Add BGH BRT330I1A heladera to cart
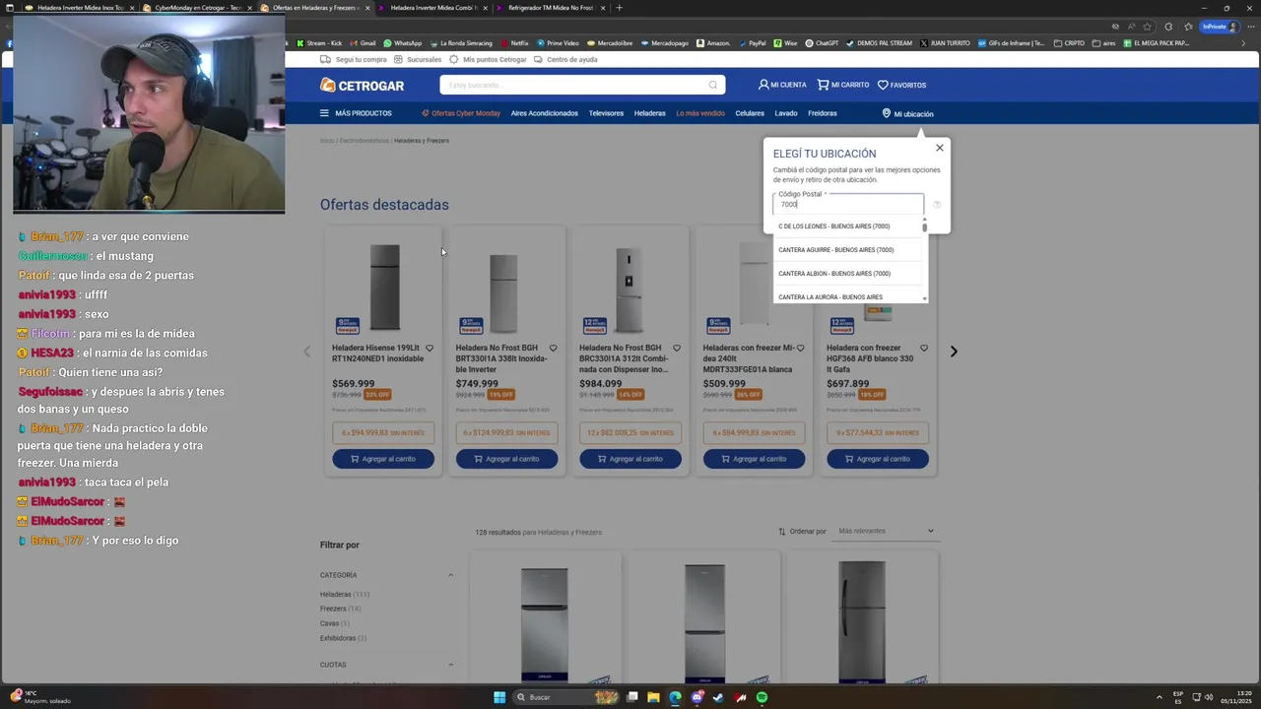The image size is (1261, 709). coord(506,459)
